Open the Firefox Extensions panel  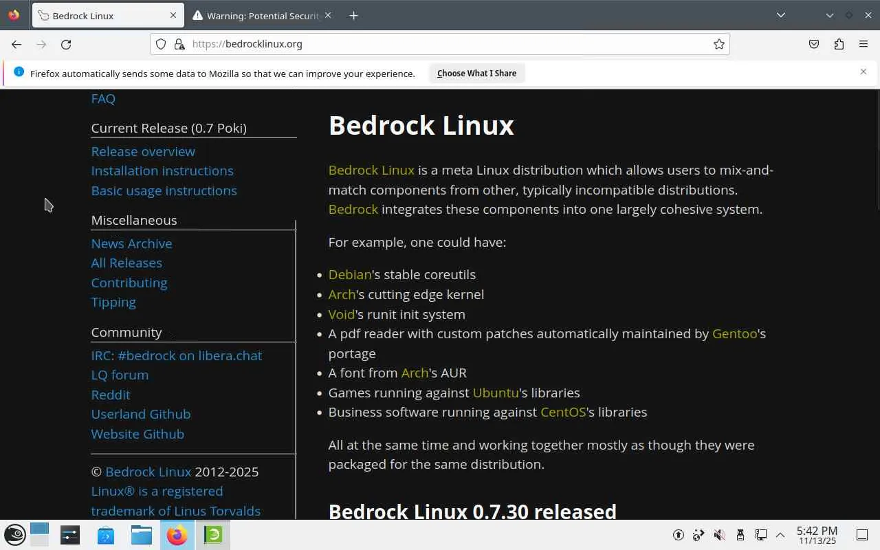[x=839, y=44]
